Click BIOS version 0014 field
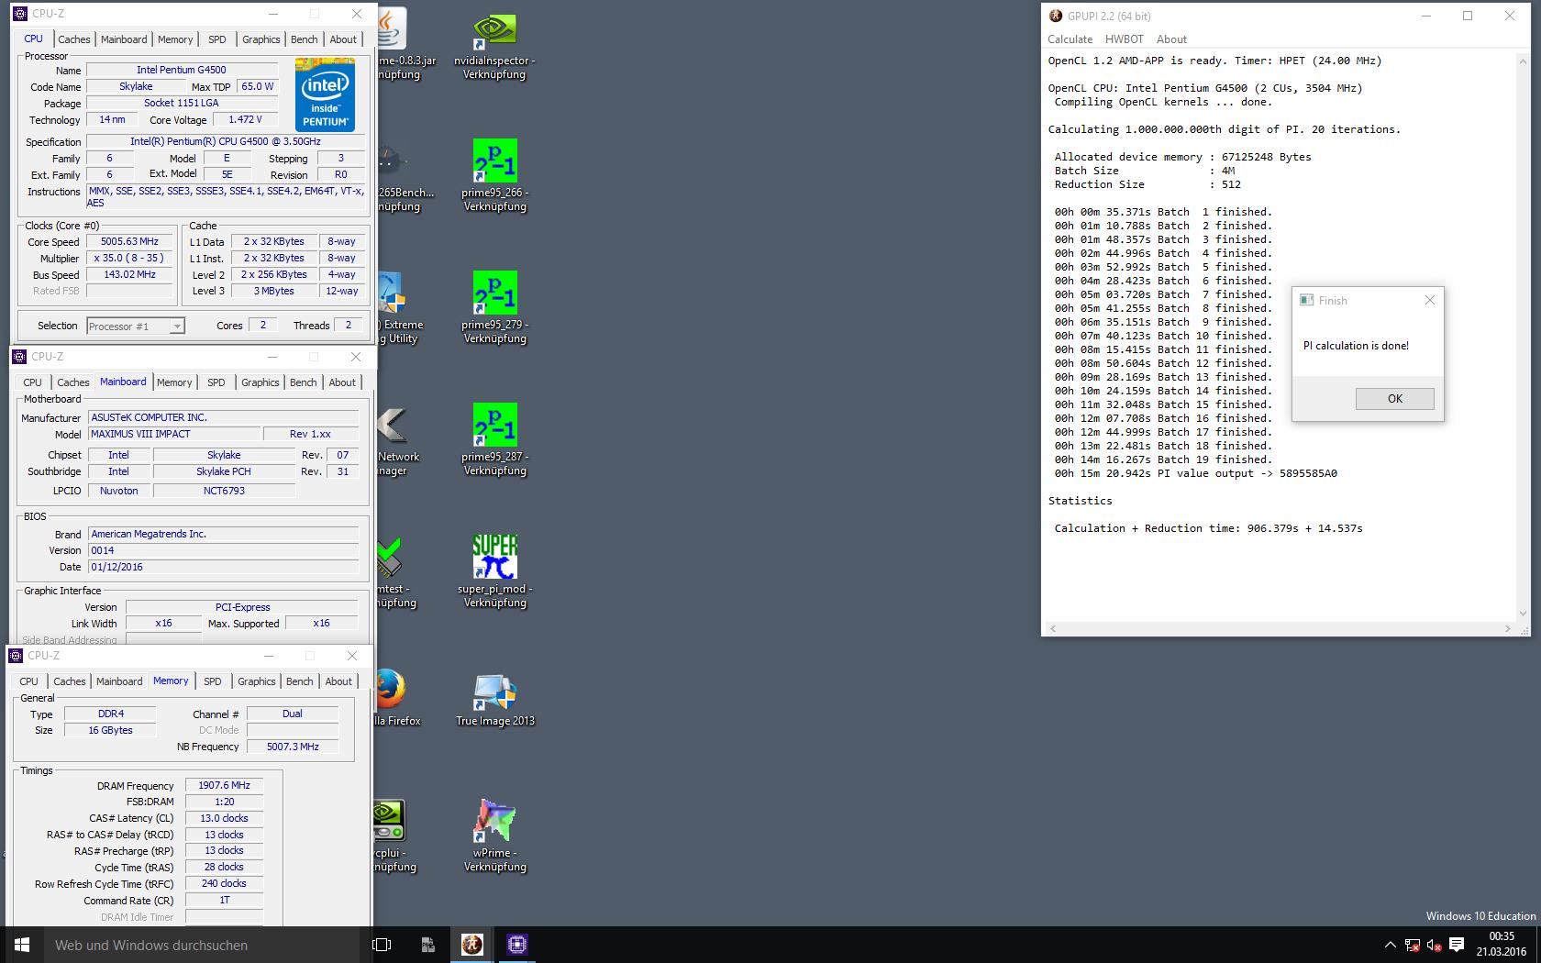Screen dimensions: 1541x963 pos(223,550)
